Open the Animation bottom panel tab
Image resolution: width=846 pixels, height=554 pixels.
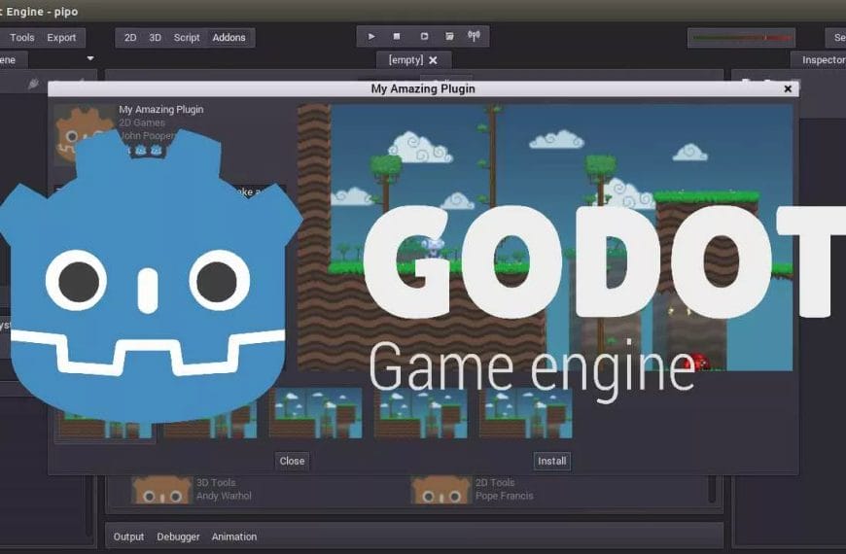[x=234, y=537]
